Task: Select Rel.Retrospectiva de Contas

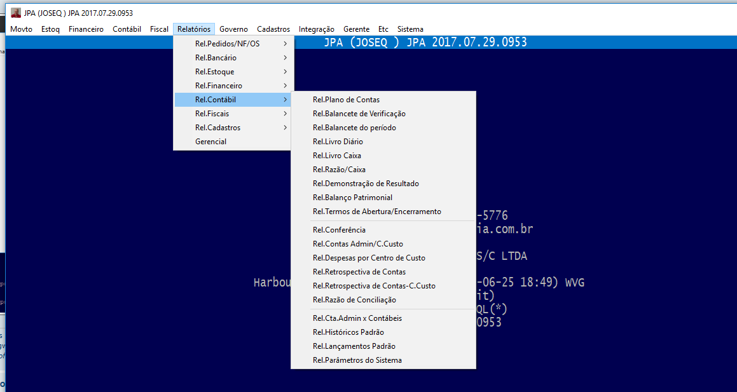Action: pos(383,272)
